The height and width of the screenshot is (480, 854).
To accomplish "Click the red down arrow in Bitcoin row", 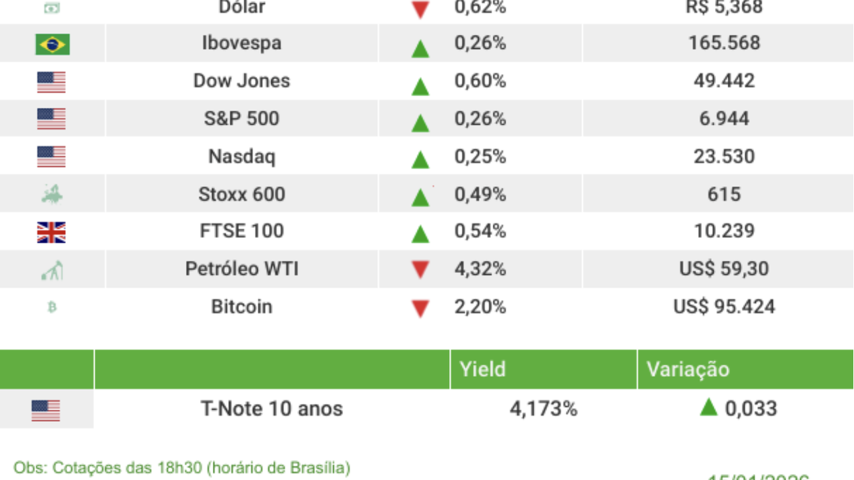I will click(420, 309).
